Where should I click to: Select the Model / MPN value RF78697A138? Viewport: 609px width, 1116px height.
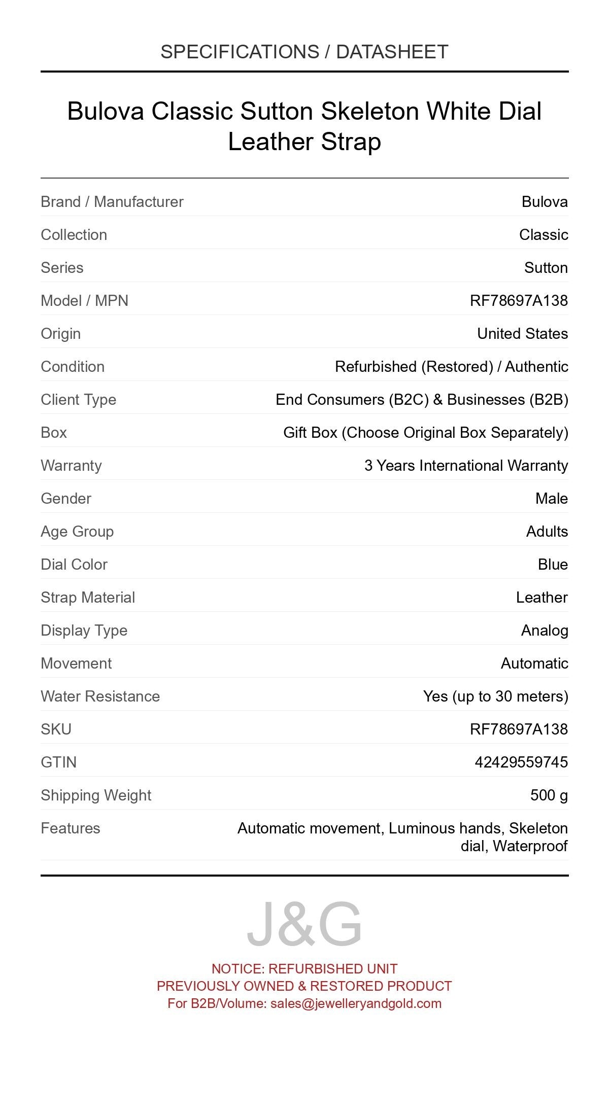click(x=519, y=301)
